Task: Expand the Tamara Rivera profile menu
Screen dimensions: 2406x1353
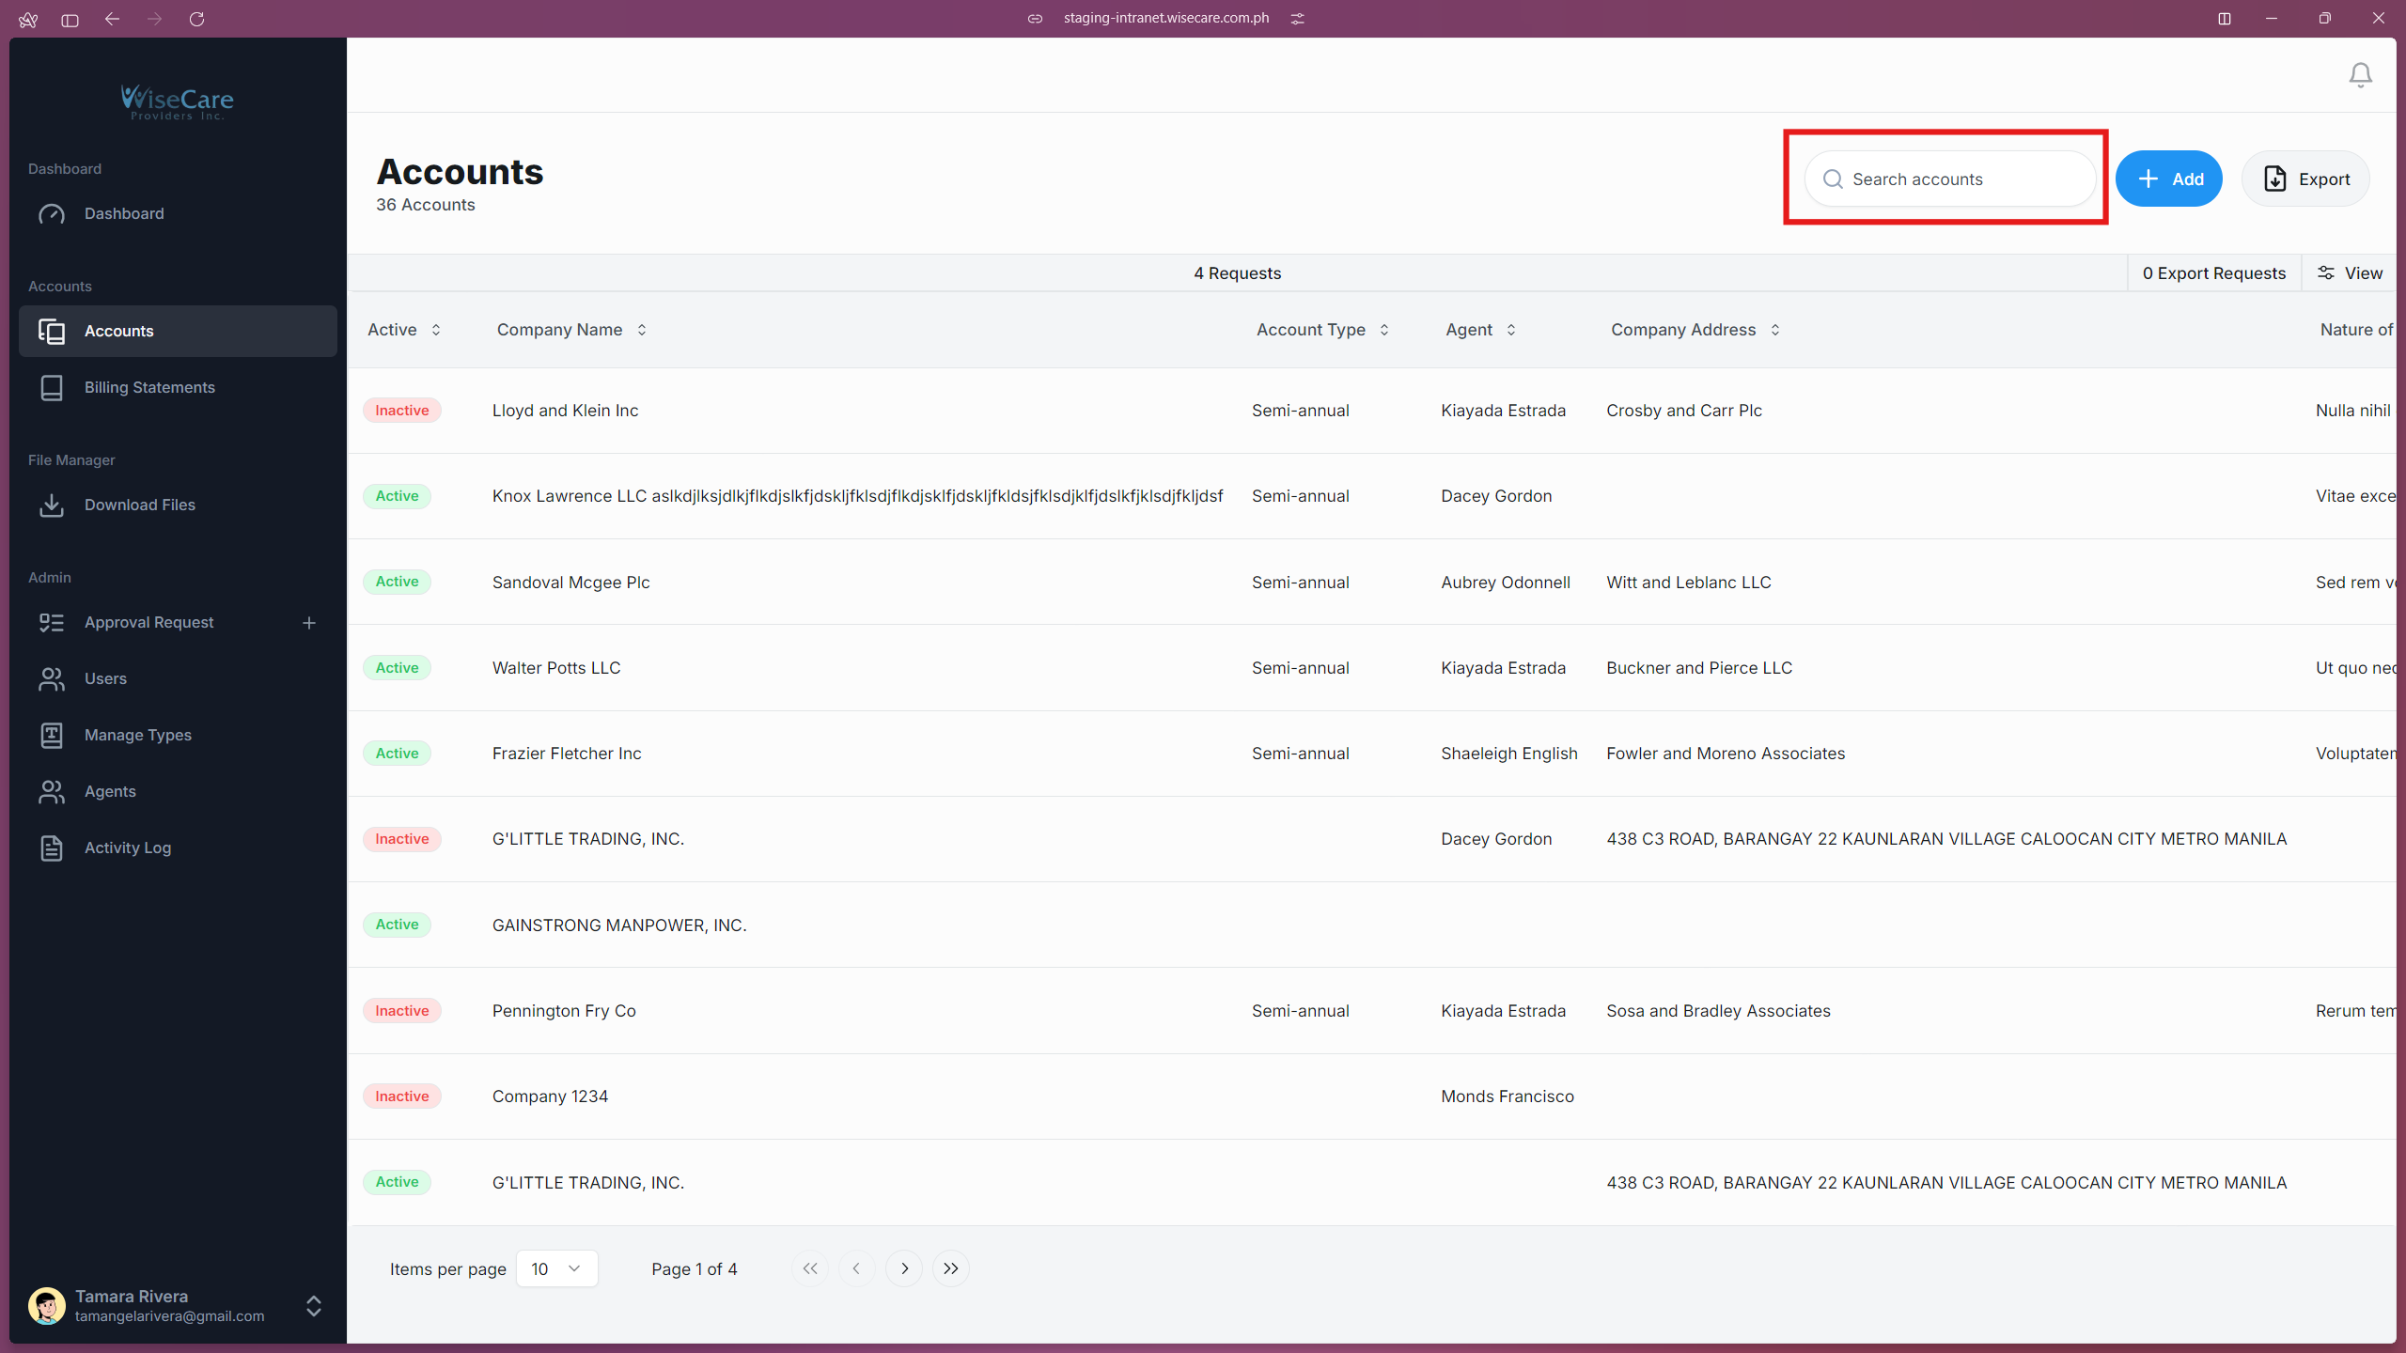Action: pyautogui.click(x=312, y=1306)
